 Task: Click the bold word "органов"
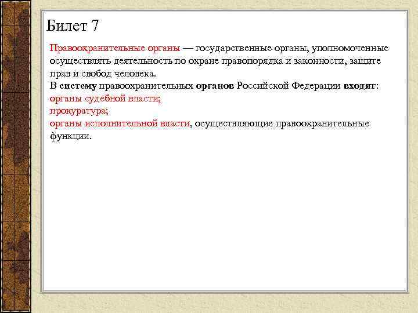215,86
